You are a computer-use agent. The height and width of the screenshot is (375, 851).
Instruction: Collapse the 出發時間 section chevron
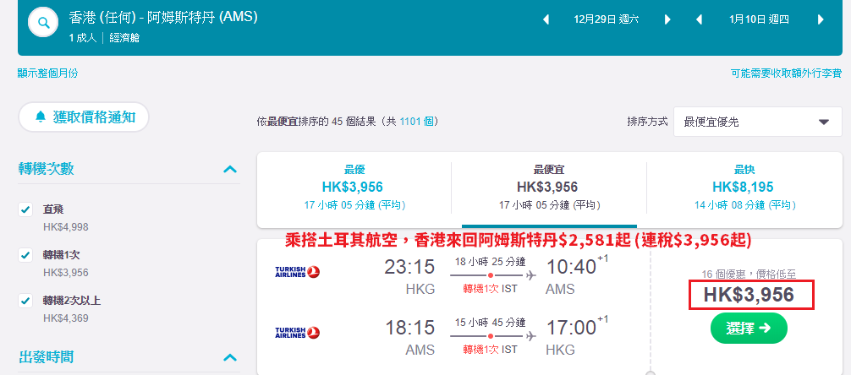[230, 357]
